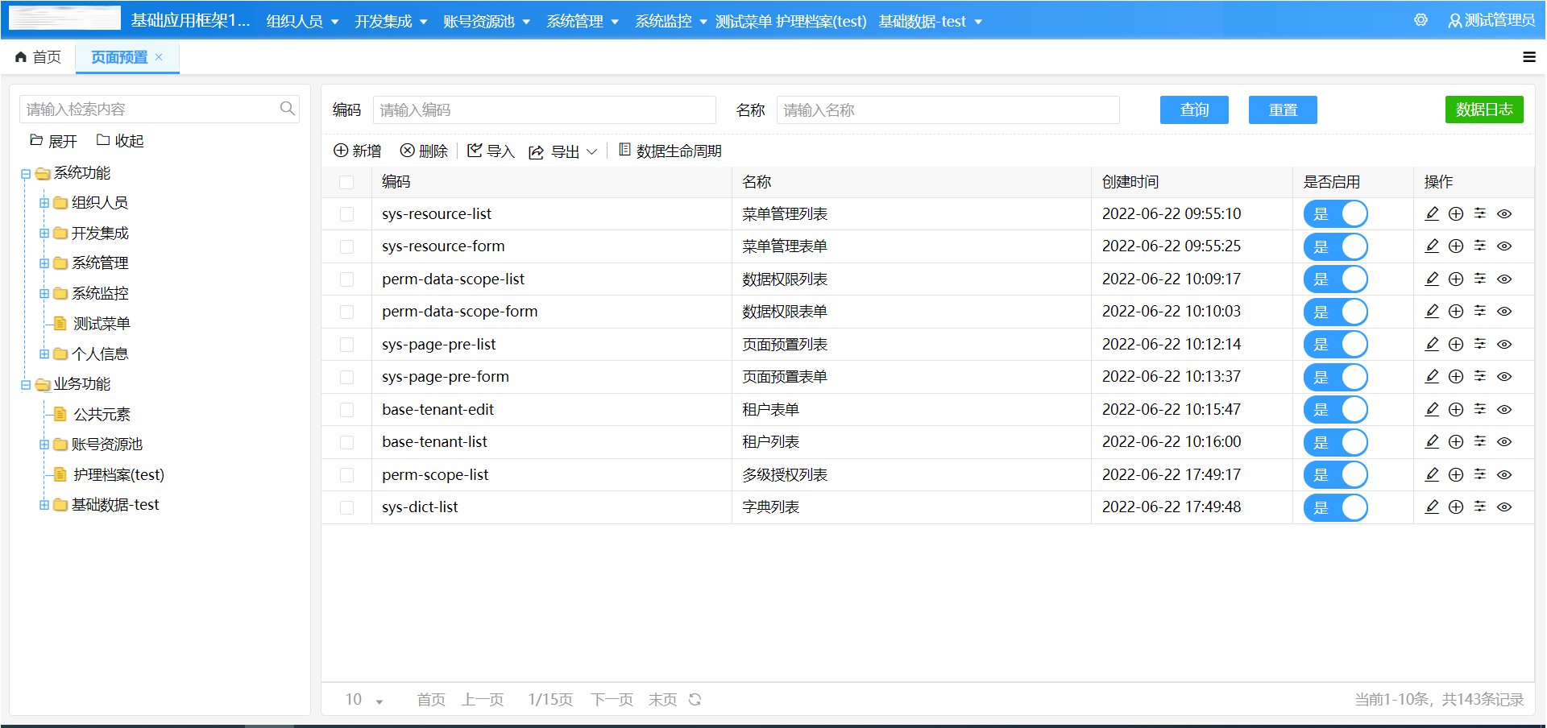Open 数据日志 with the green button
The width and height of the screenshot is (1547, 728).
pos(1485,110)
